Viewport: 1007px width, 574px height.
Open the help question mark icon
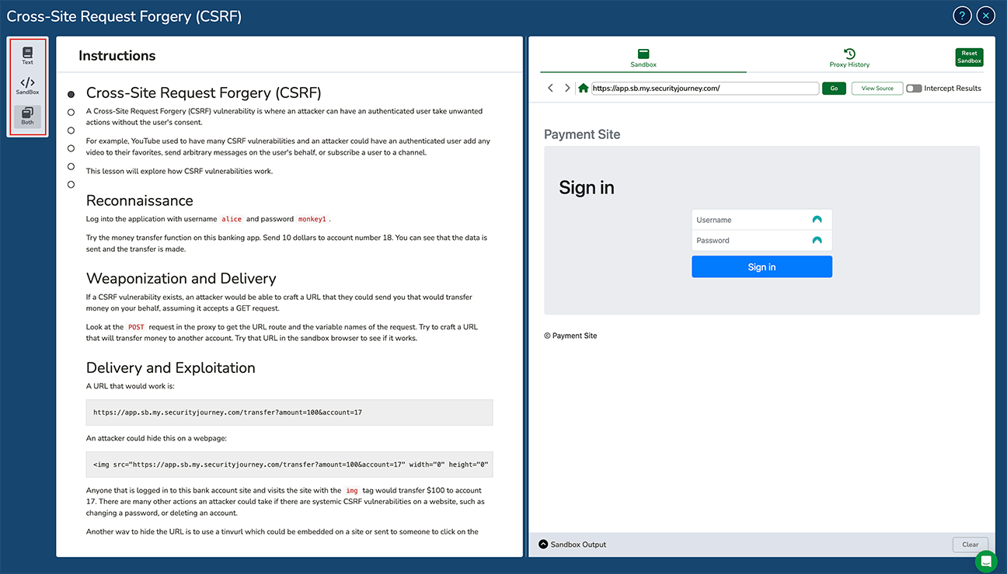click(961, 16)
